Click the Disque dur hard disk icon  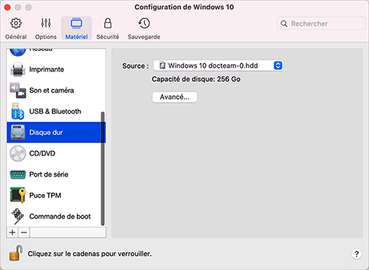(18, 132)
